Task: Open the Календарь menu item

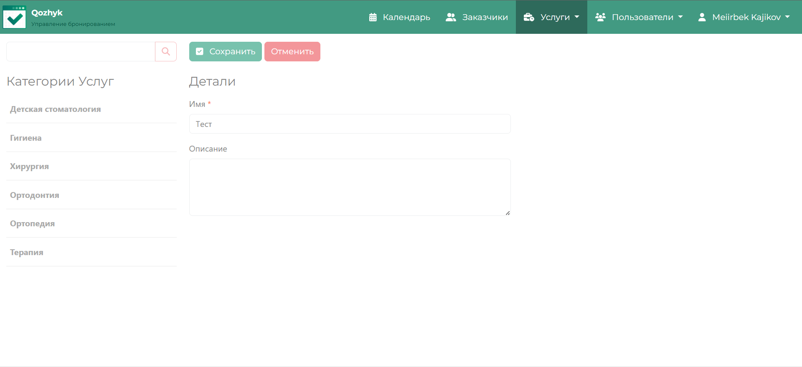Action: (x=406, y=17)
